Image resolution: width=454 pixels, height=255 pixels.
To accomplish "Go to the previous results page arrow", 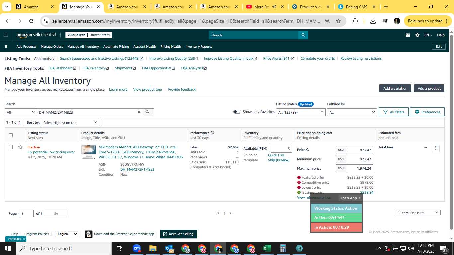I will pyautogui.click(x=218, y=213).
